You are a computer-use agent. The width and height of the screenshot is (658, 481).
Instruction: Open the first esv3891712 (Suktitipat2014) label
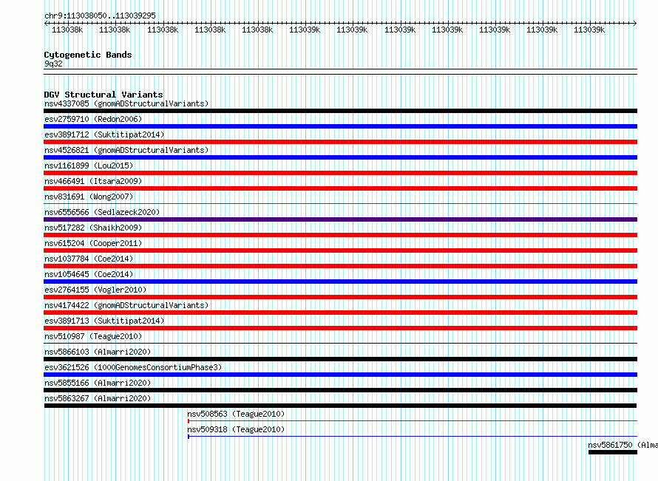(x=104, y=134)
